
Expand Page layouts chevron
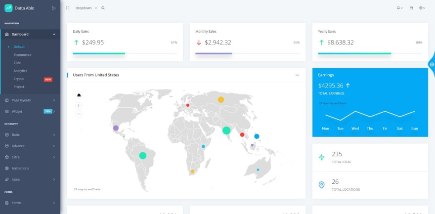point(54,100)
